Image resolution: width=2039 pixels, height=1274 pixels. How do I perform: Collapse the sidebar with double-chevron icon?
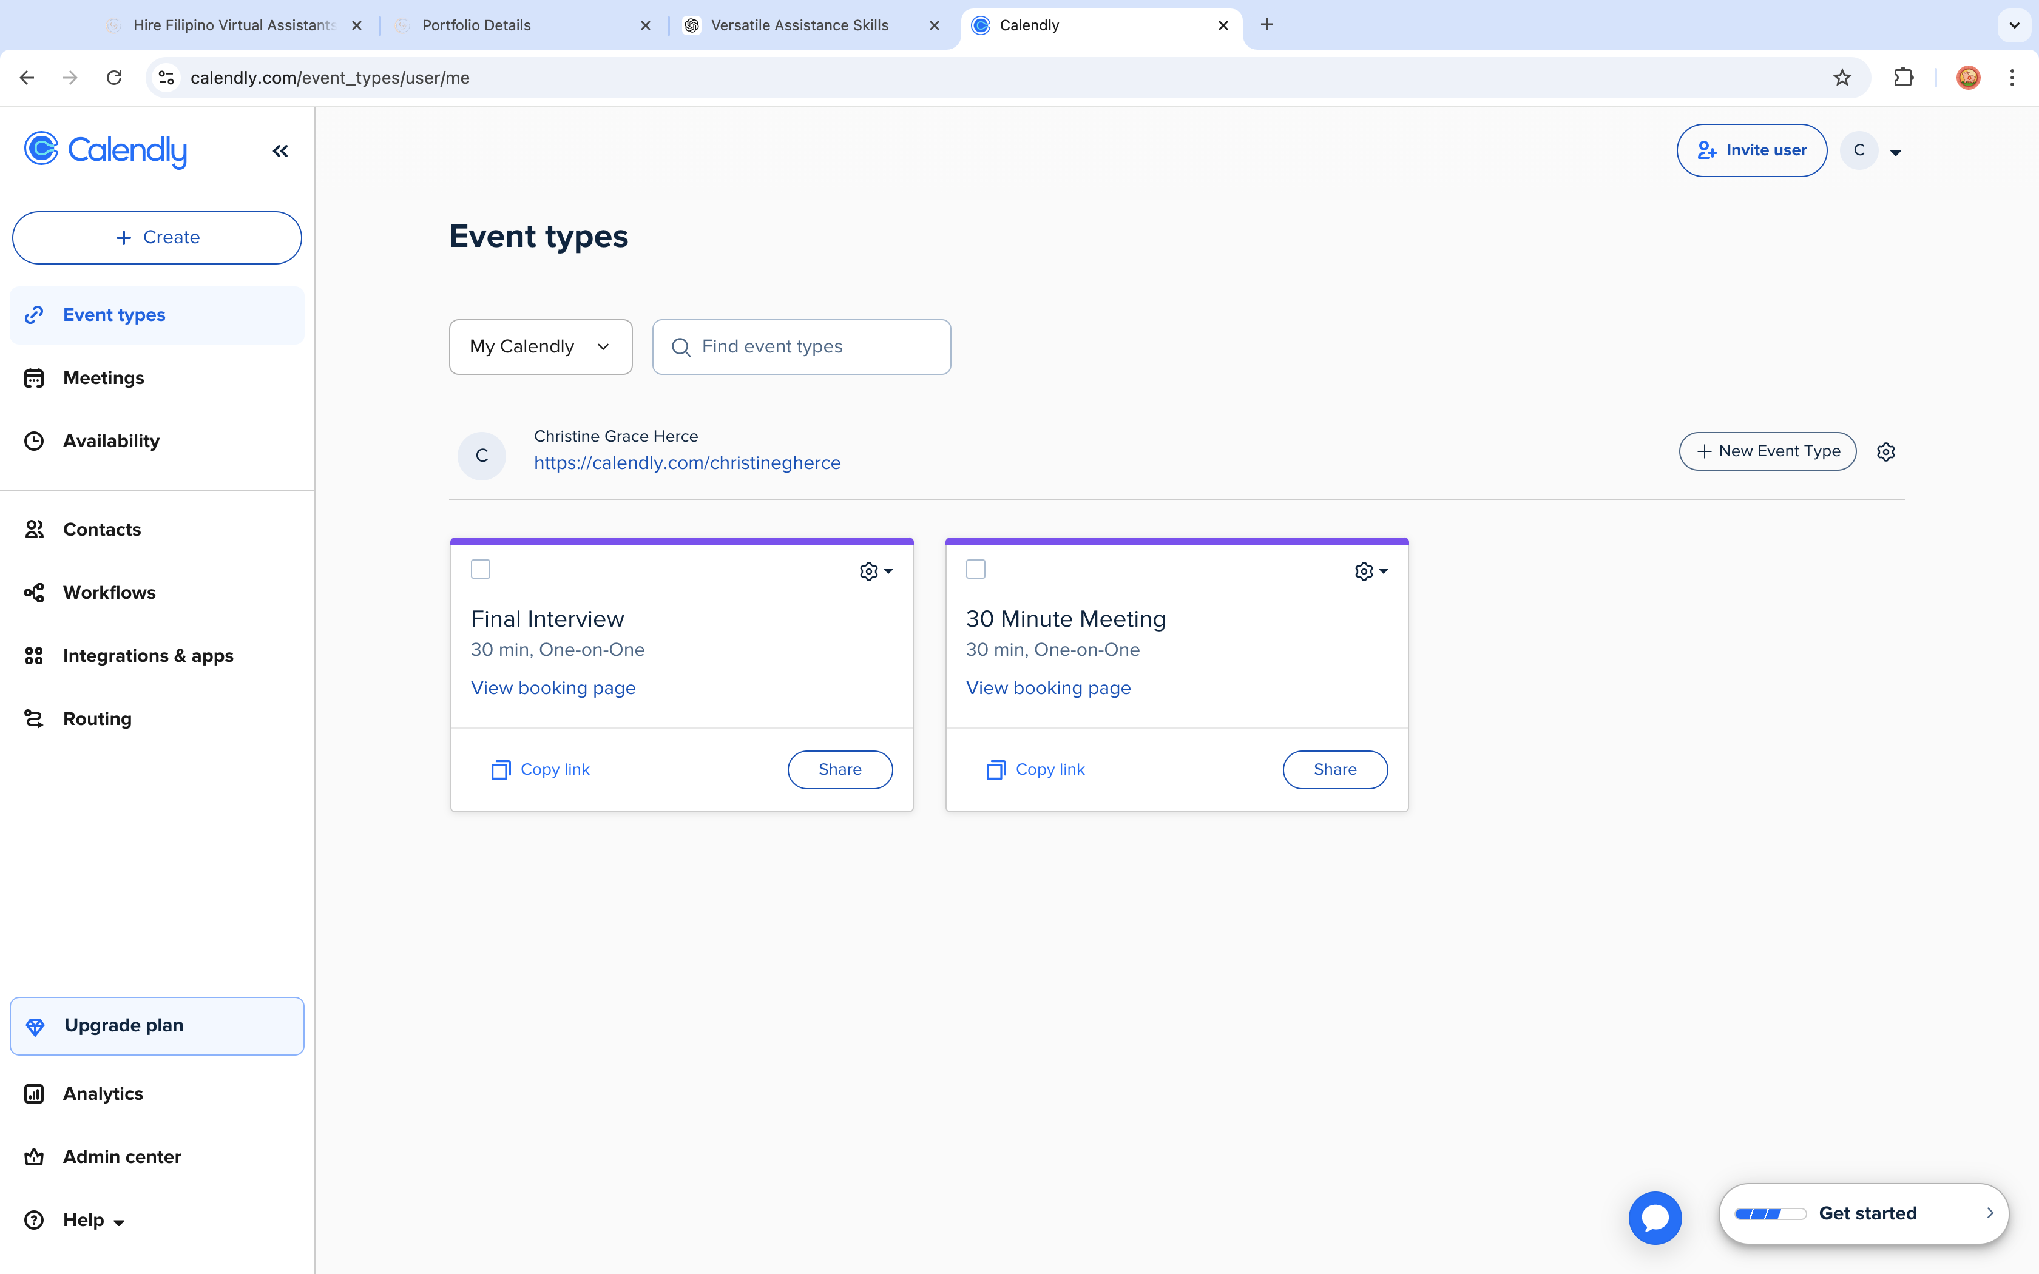[x=280, y=151]
